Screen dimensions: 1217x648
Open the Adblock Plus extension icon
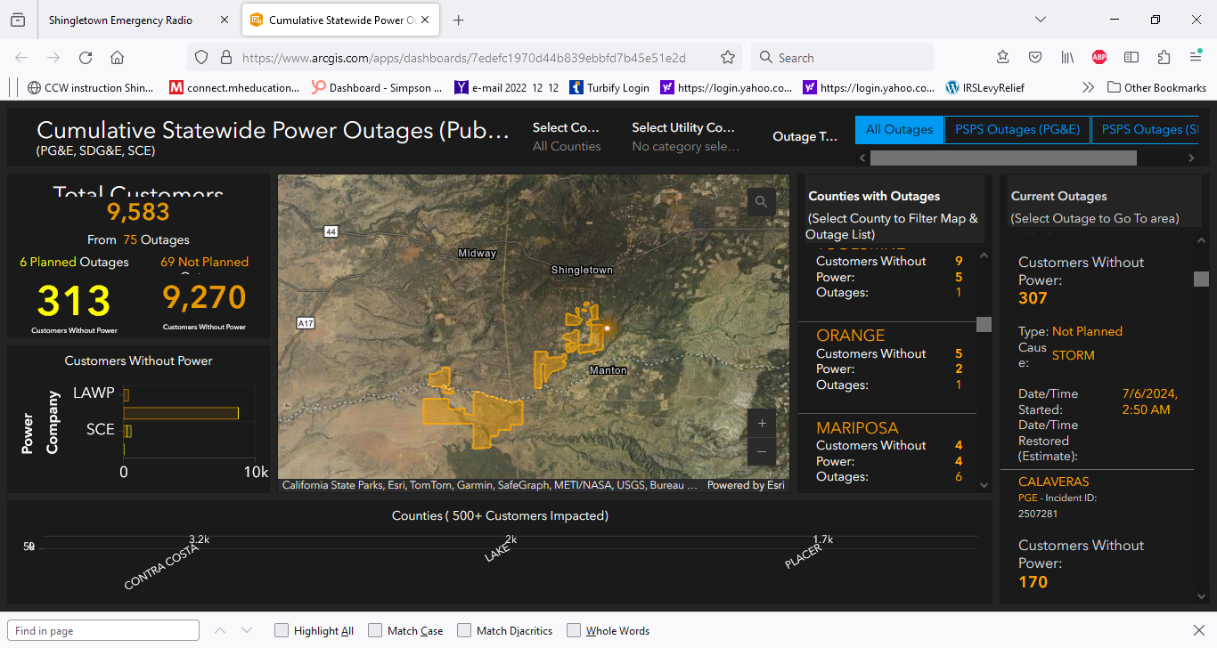(1099, 58)
